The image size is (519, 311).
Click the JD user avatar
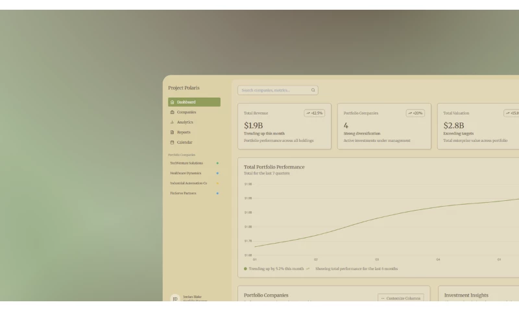(175, 299)
